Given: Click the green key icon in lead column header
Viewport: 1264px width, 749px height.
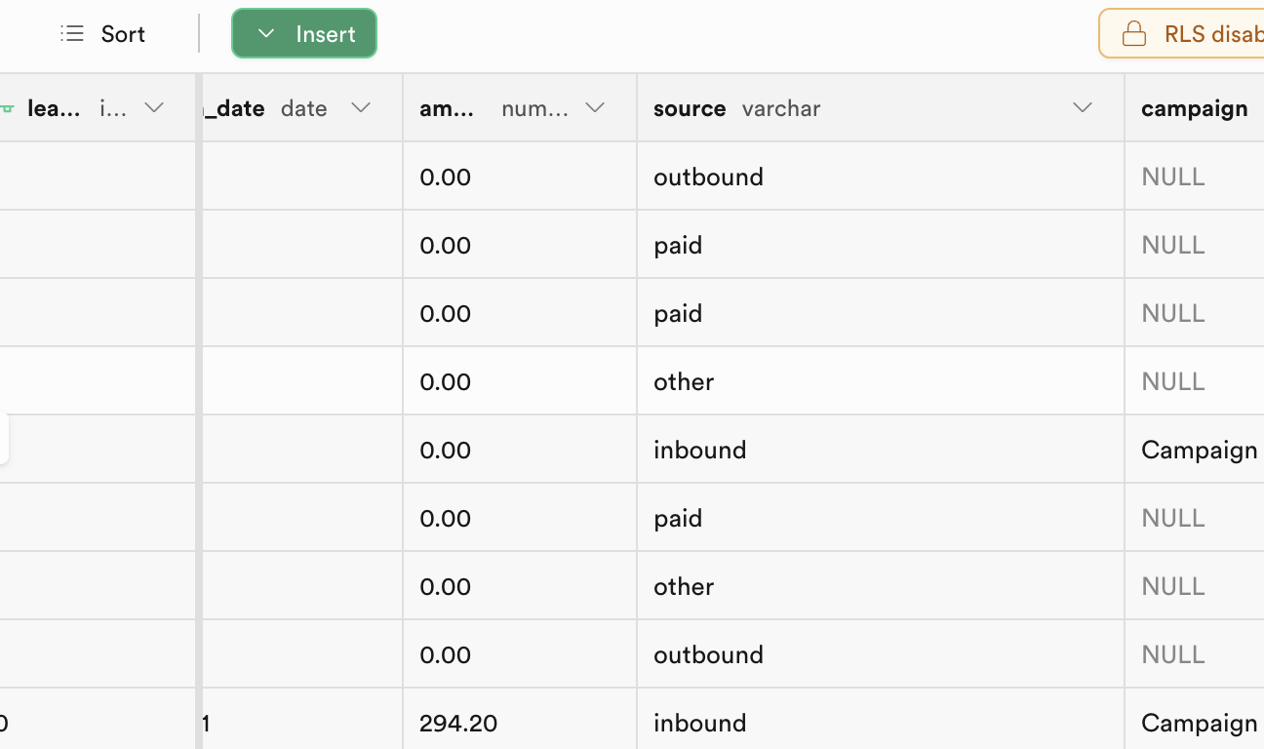Looking at the screenshot, I should pos(8,108).
